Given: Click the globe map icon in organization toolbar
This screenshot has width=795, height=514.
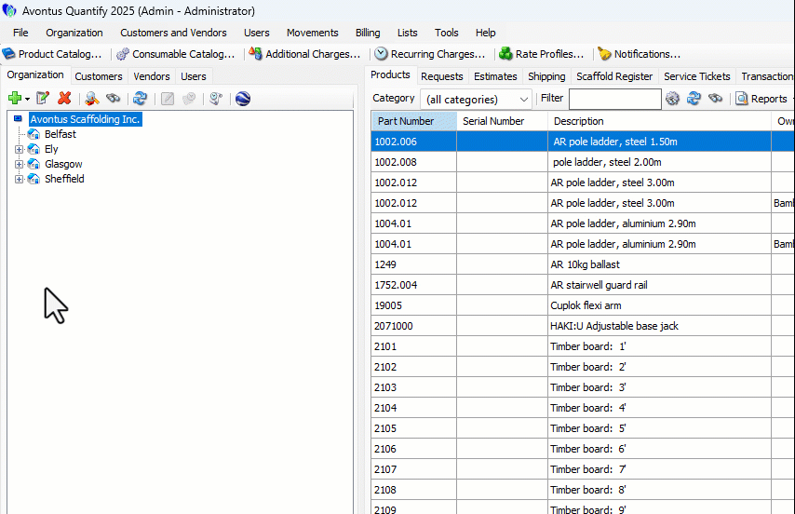Looking at the screenshot, I should pos(243,98).
